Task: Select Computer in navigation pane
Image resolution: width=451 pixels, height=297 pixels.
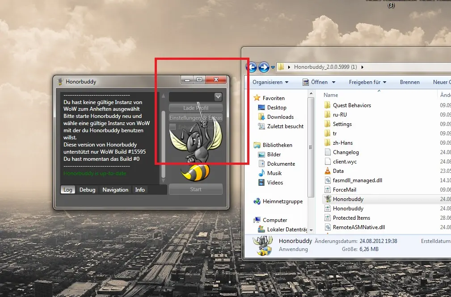Action: [x=270, y=220]
